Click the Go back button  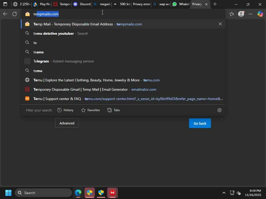coord(200,123)
